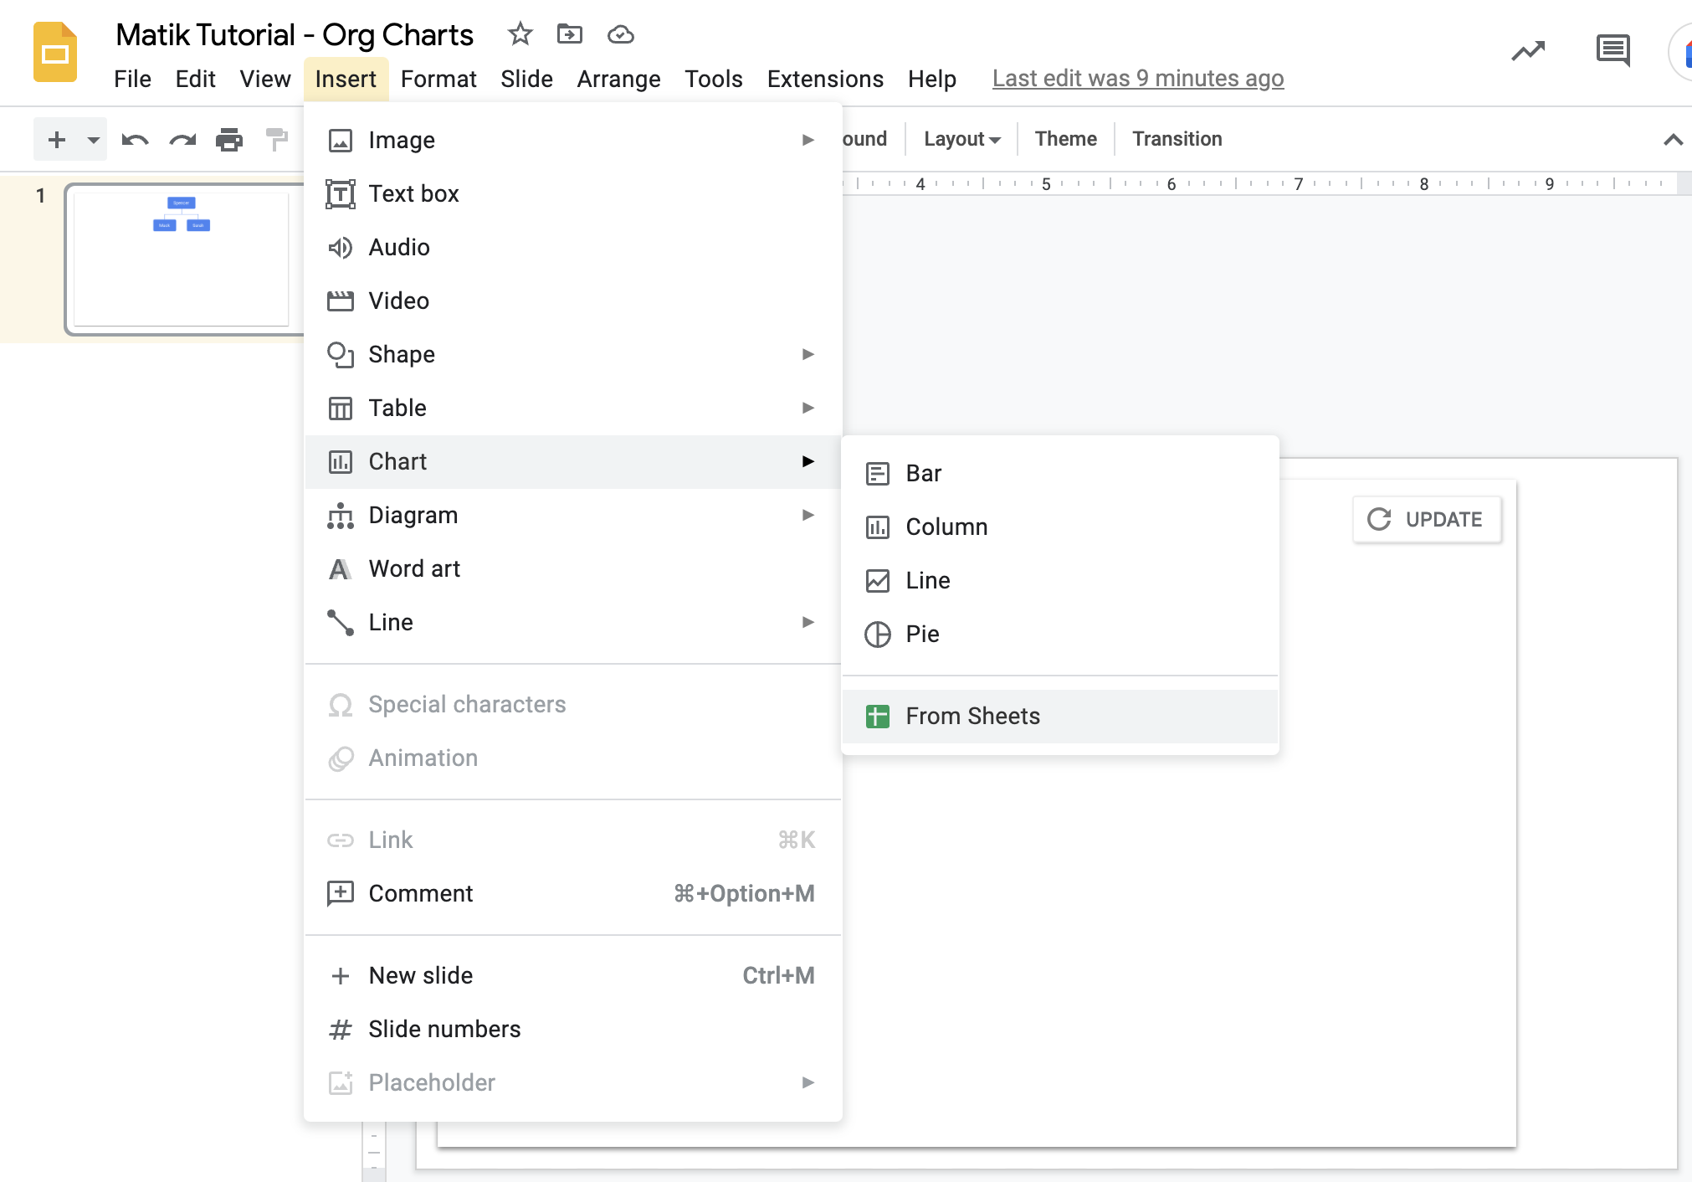The image size is (1692, 1182).
Task: Open the last edit history link
Action: [1138, 79]
